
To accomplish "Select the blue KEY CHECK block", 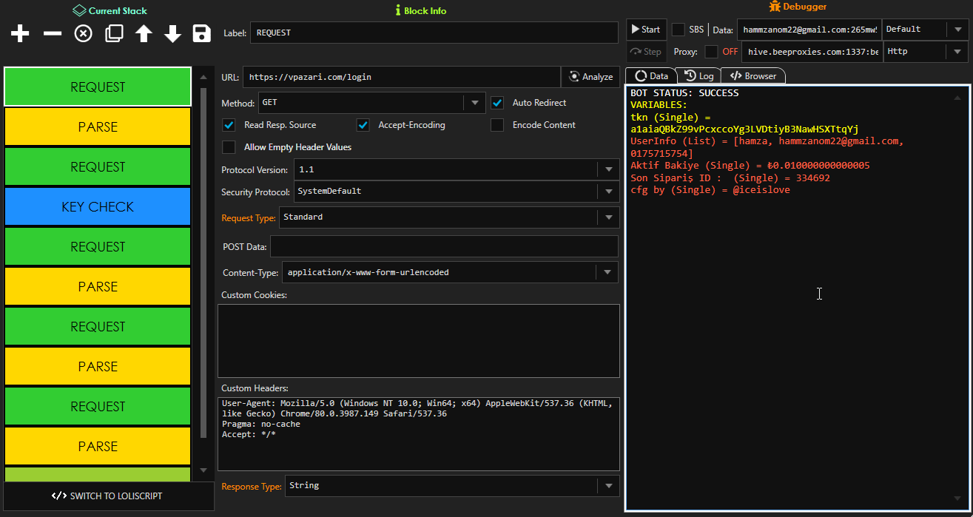I will (98, 207).
